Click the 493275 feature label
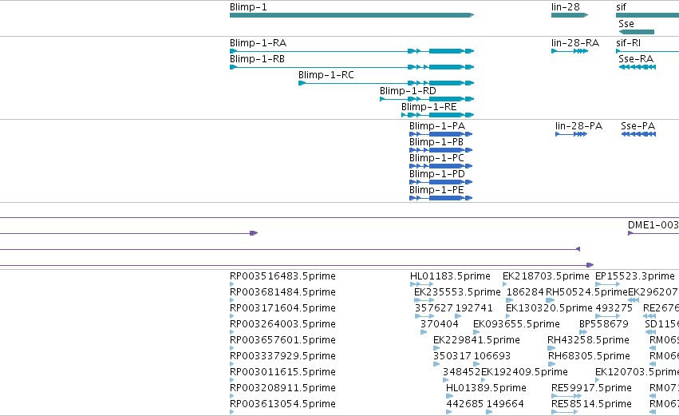Image resolution: width=679 pixels, height=416 pixels. (614, 308)
